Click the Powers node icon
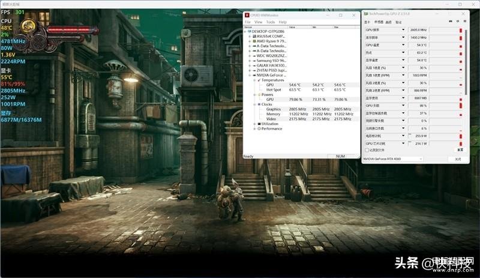 (x=259, y=95)
